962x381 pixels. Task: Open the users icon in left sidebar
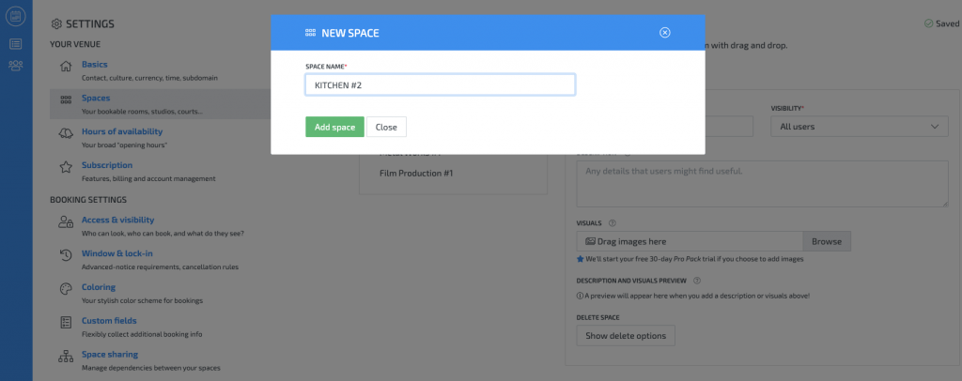tap(16, 65)
